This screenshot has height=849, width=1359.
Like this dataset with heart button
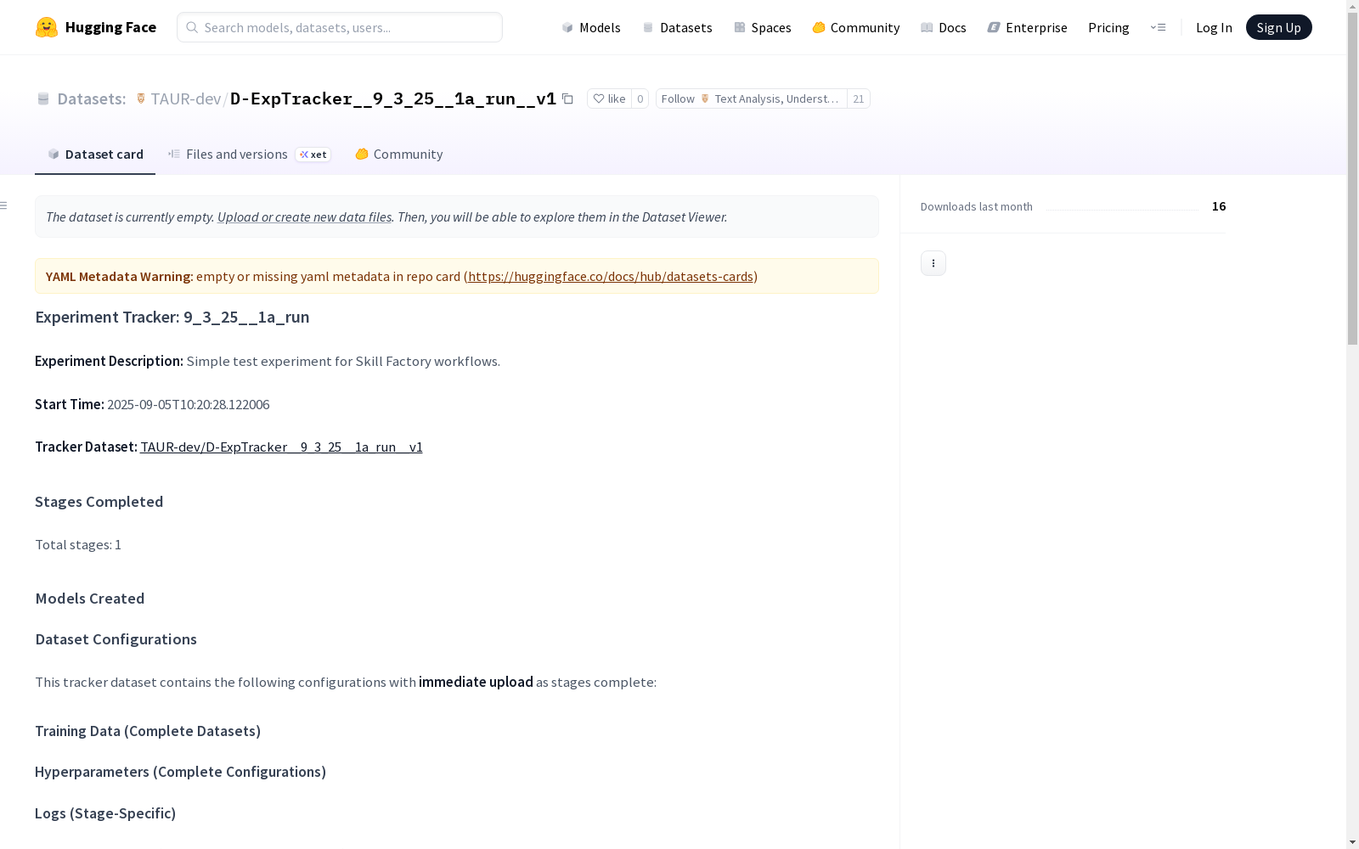click(x=609, y=98)
